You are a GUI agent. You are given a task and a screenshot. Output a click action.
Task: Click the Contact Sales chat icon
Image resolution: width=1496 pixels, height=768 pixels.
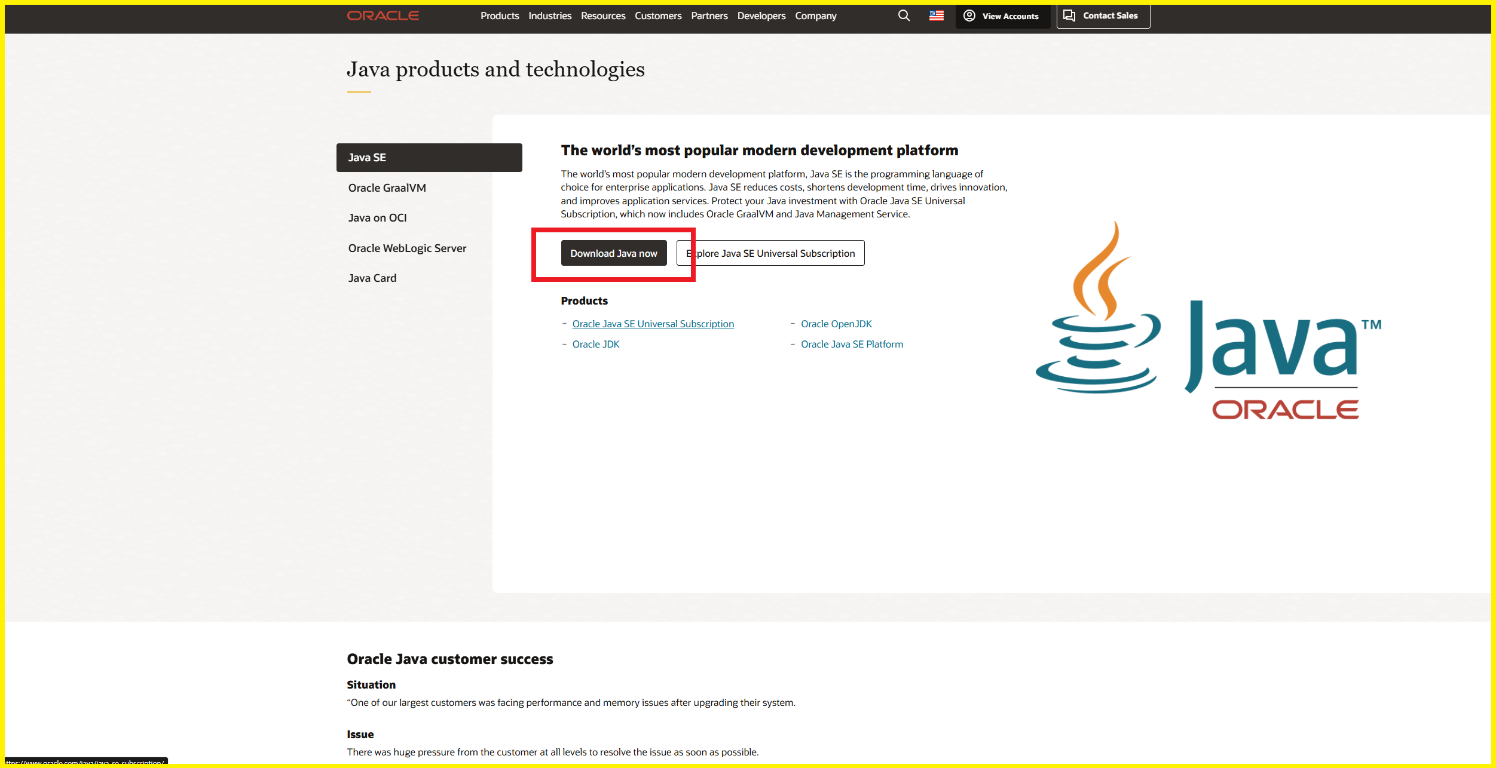pos(1069,16)
